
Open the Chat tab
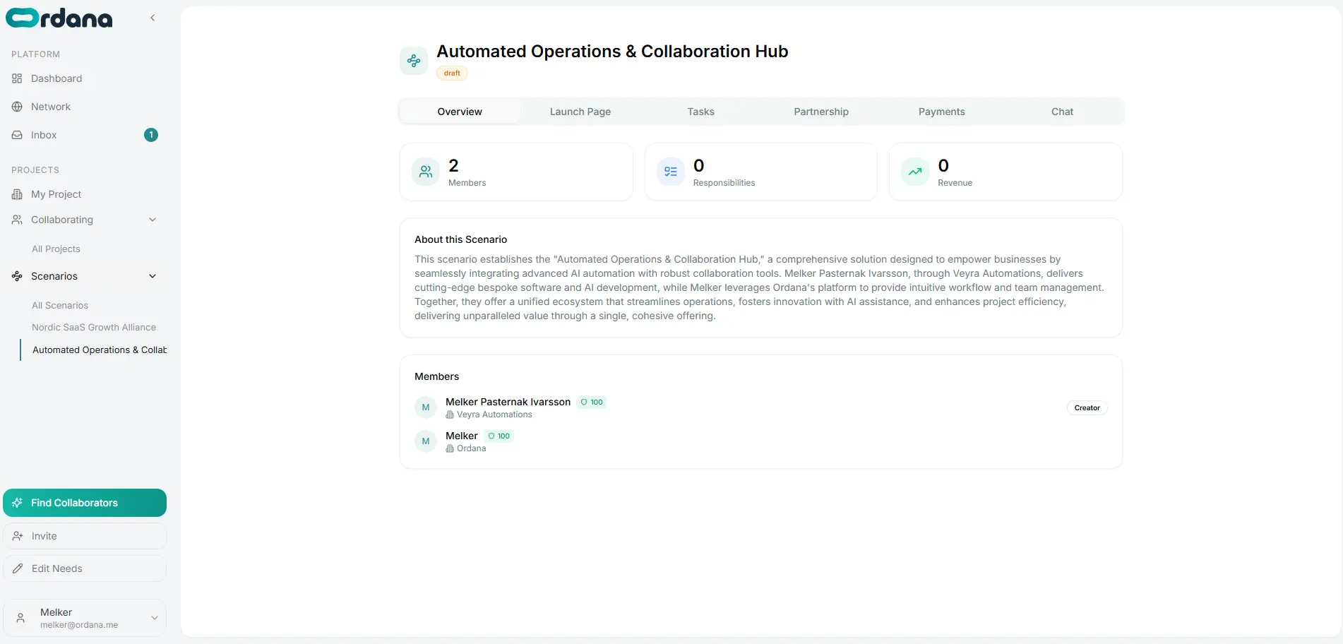coord(1062,112)
